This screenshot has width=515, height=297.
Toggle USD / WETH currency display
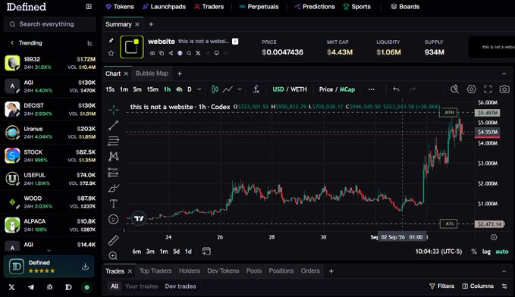click(x=290, y=89)
